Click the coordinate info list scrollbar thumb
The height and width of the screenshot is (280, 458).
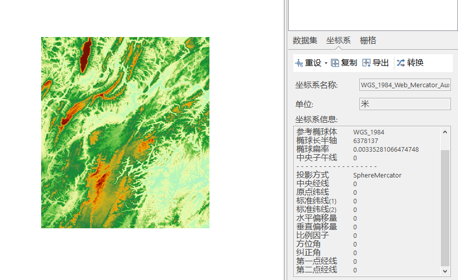pyautogui.click(x=445, y=208)
